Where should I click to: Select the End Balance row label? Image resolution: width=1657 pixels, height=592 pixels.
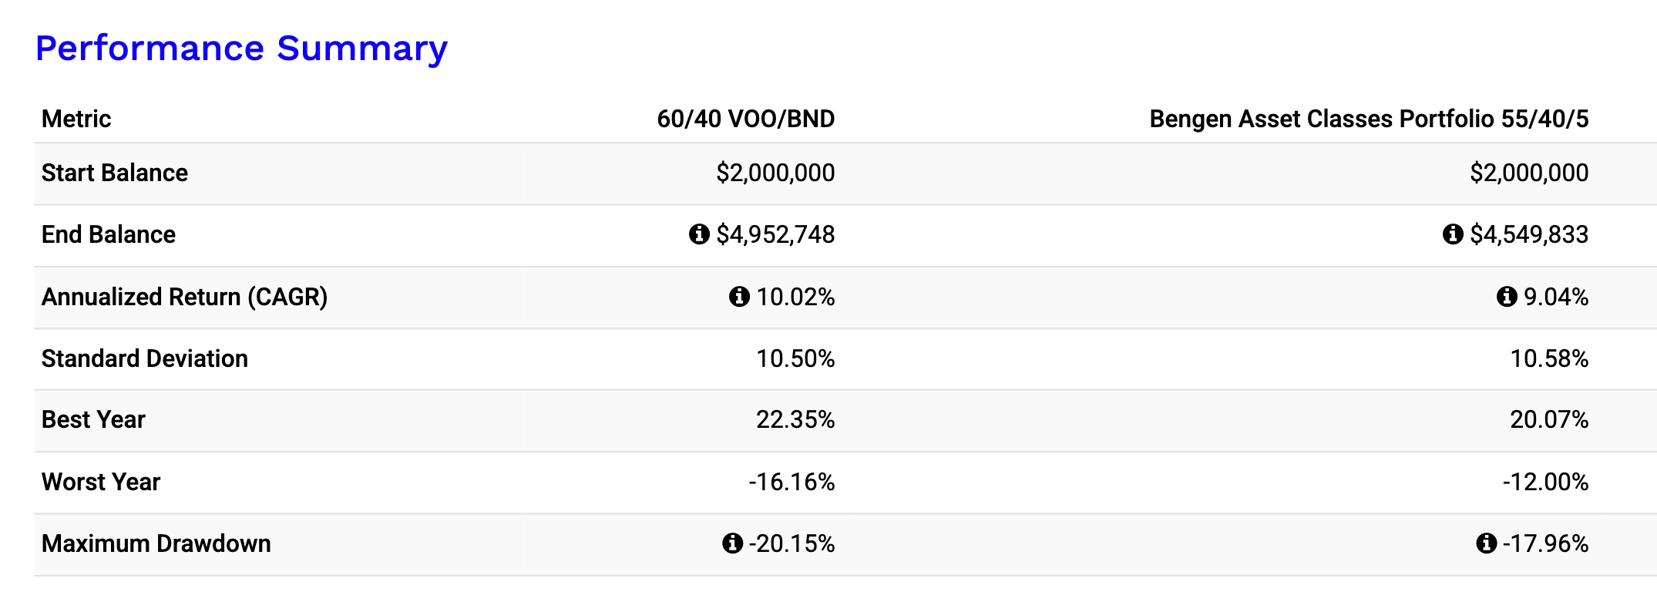pos(109,234)
